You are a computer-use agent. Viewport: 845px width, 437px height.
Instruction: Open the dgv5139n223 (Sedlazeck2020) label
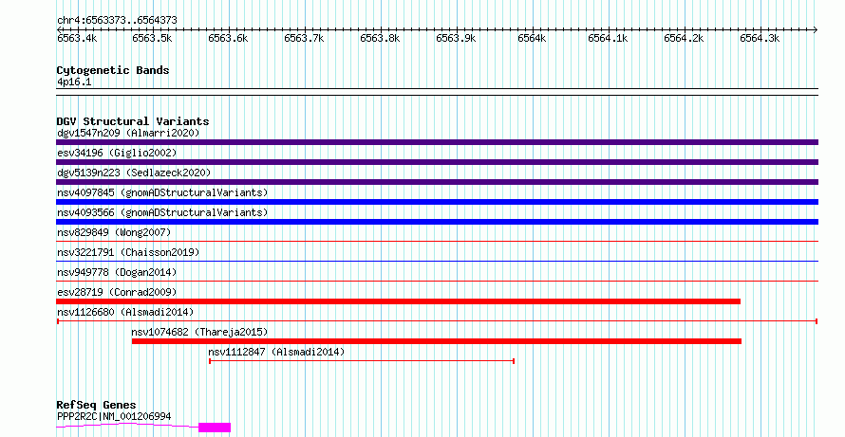134,173
